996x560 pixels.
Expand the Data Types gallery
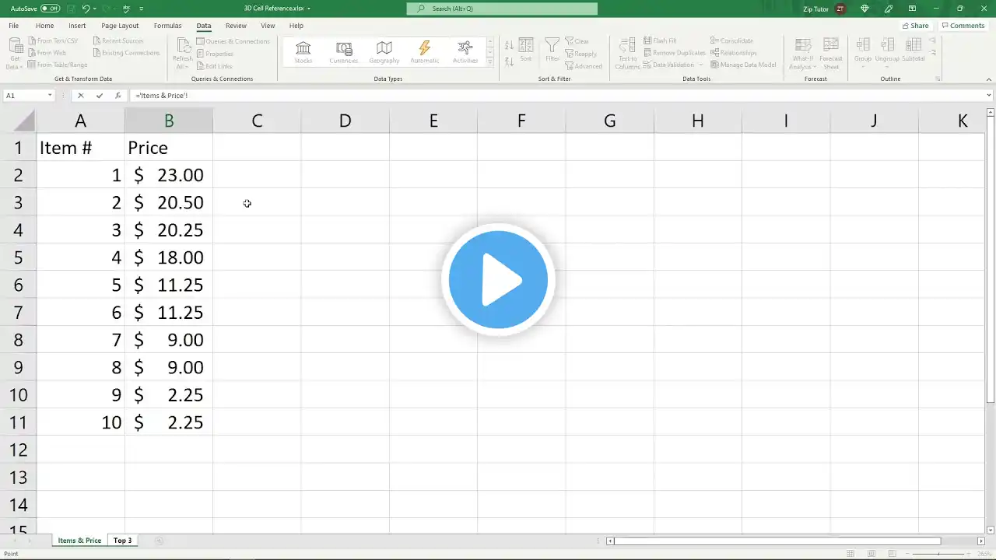click(489, 62)
